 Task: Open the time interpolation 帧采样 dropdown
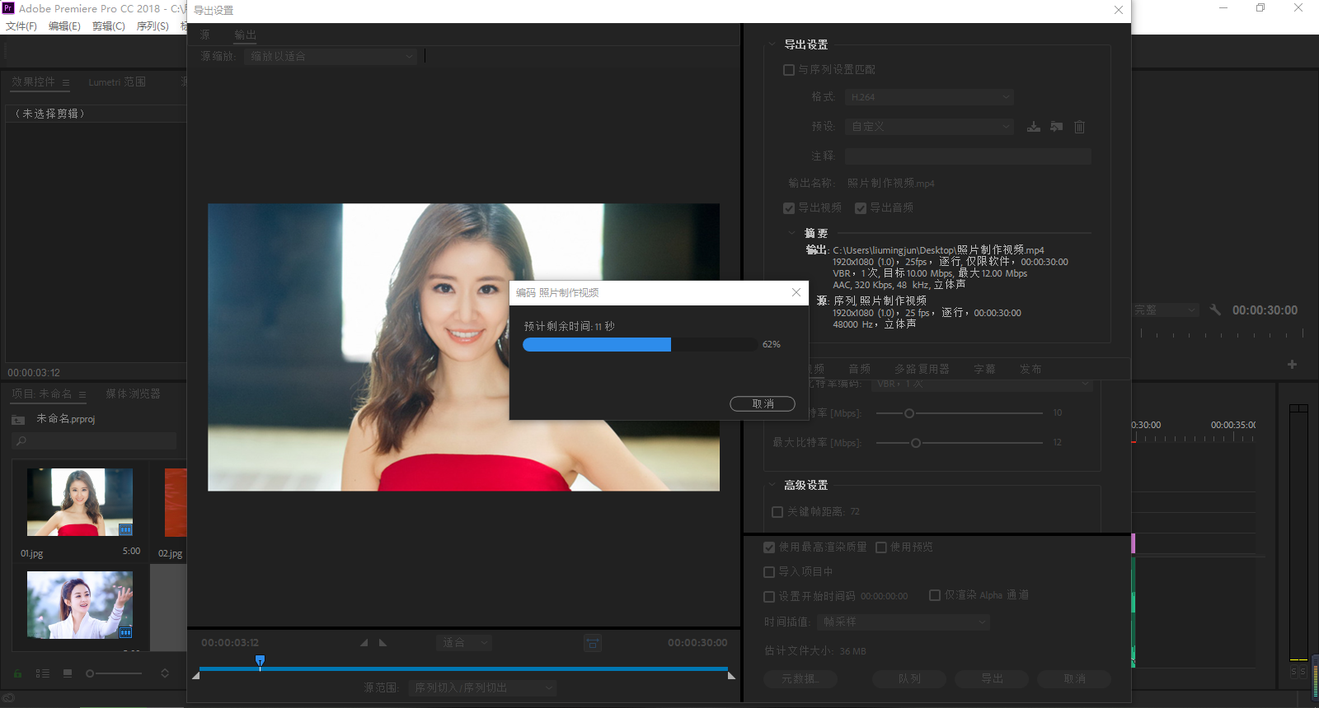(x=903, y=622)
